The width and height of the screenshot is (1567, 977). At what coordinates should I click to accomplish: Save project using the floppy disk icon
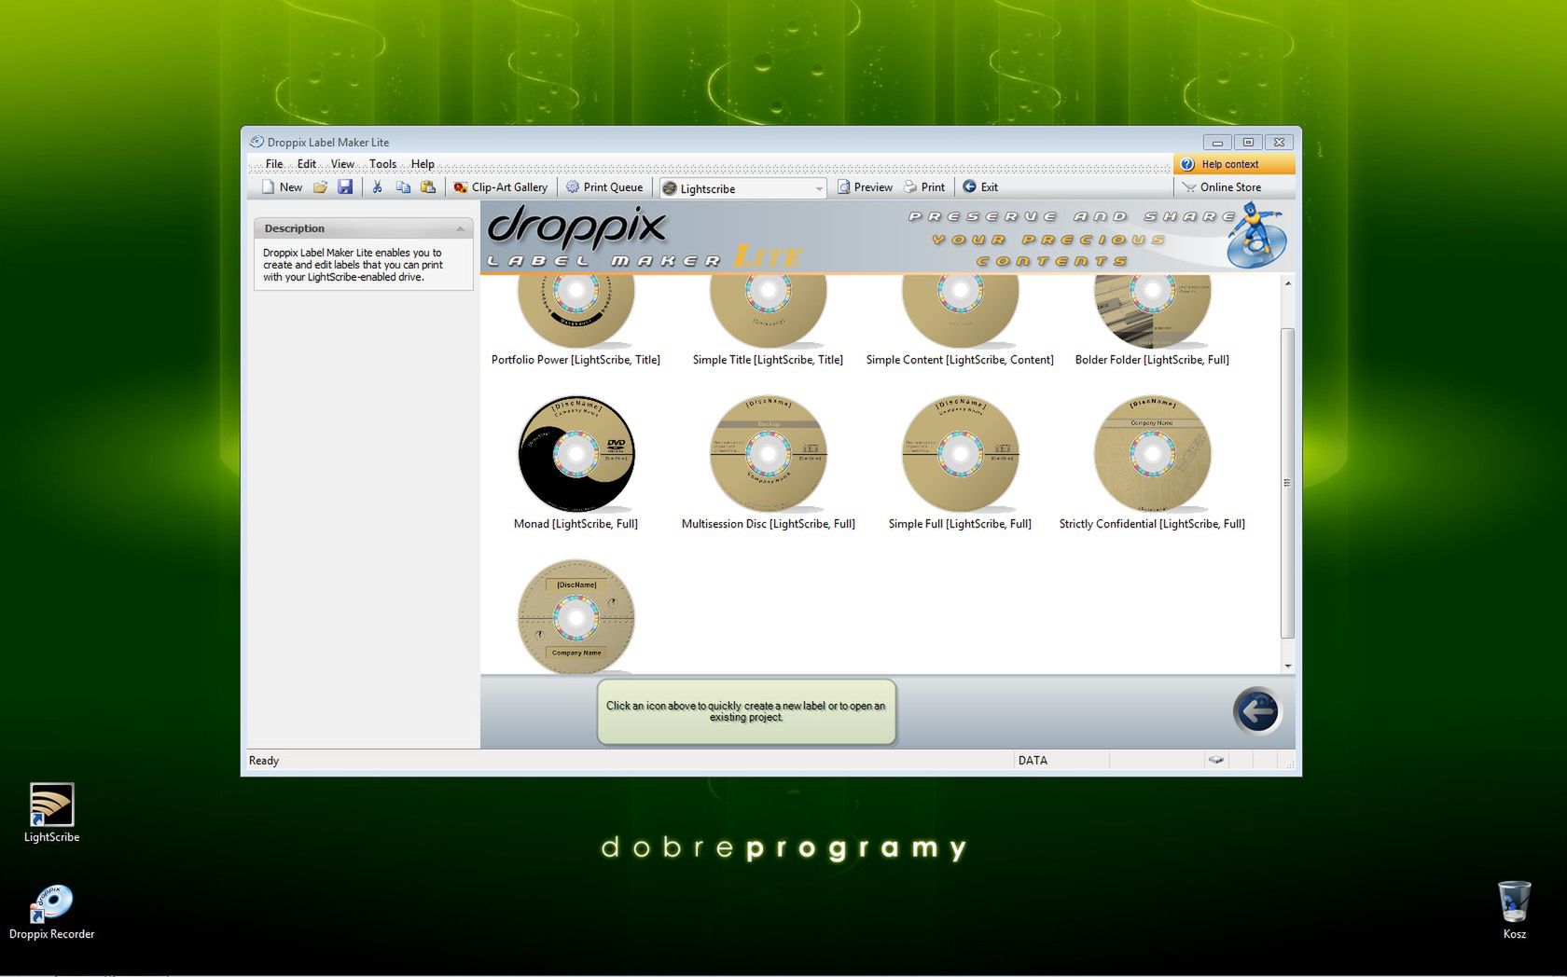point(345,187)
